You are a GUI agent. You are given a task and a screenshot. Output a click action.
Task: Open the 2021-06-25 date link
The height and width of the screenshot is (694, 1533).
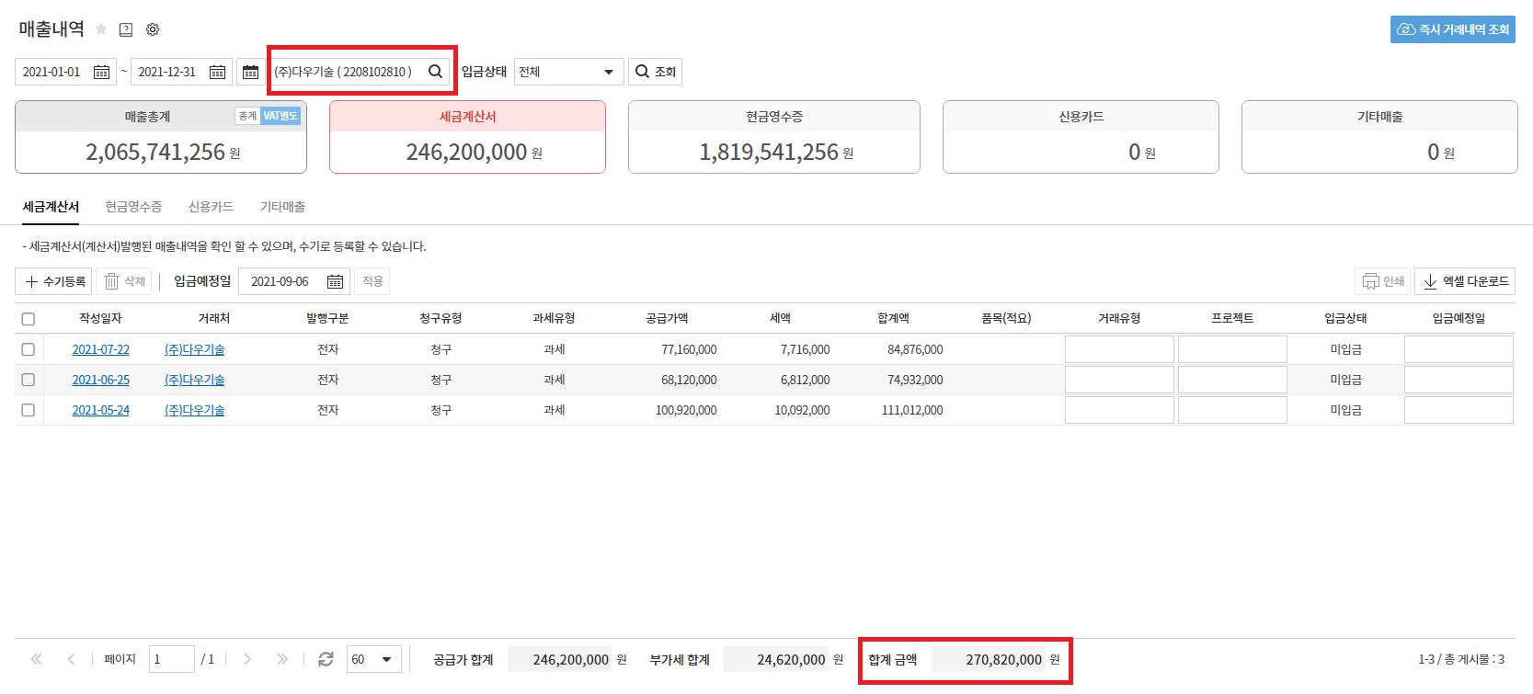point(101,380)
